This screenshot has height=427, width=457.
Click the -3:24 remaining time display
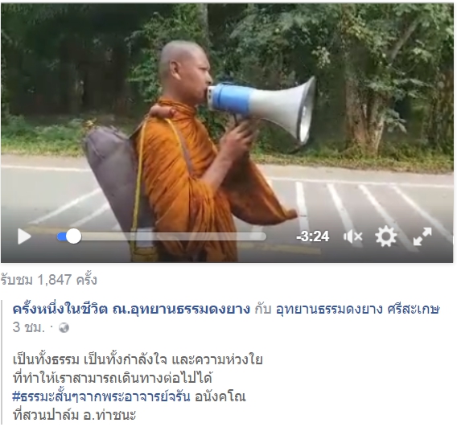pos(313,236)
